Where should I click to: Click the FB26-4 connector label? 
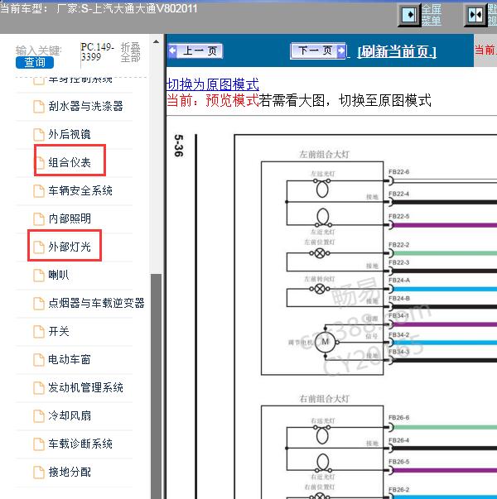click(398, 440)
